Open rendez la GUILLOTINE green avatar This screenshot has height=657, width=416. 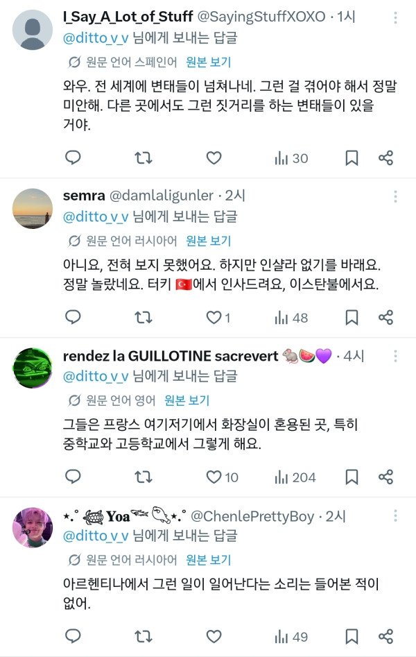[33, 368]
